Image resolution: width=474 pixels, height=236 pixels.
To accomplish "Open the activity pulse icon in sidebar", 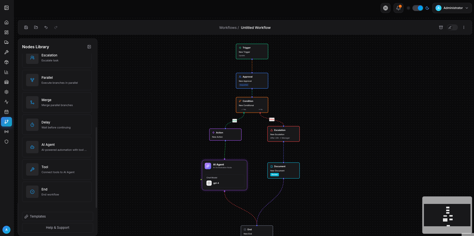I will [7, 102].
